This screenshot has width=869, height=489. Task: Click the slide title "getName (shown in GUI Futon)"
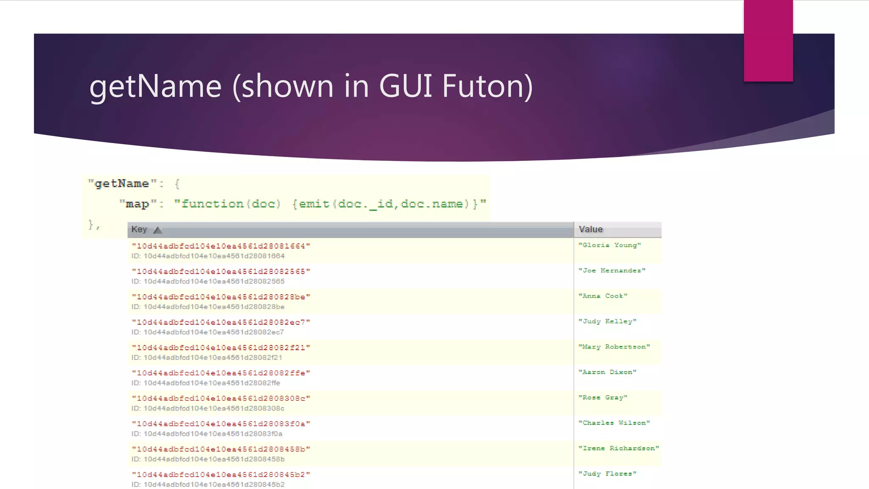pos(311,87)
